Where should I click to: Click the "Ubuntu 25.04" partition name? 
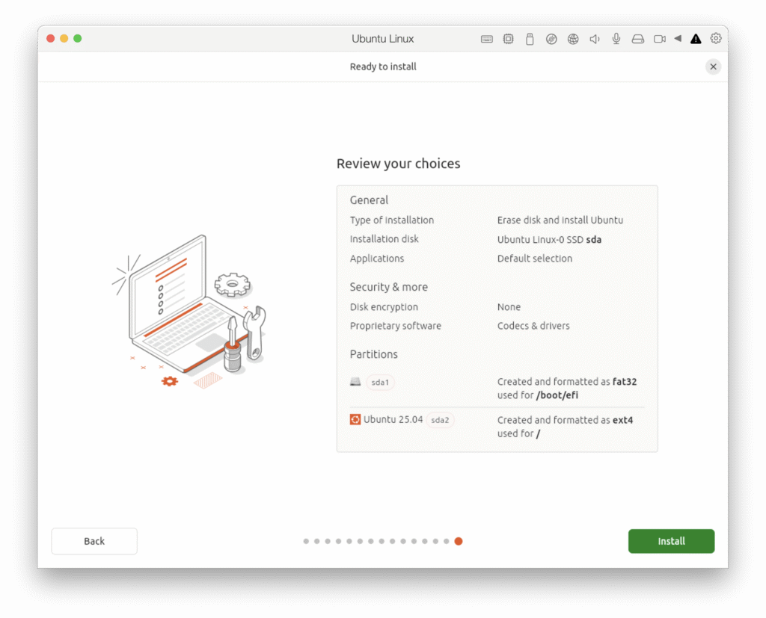point(393,419)
